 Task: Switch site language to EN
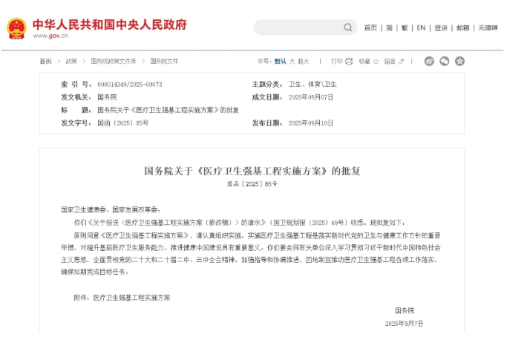click(x=421, y=27)
